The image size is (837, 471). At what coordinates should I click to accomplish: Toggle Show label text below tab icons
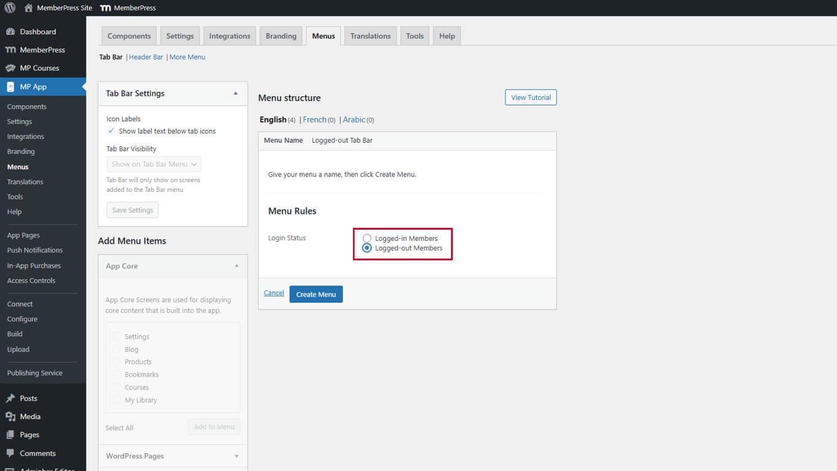(111, 131)
